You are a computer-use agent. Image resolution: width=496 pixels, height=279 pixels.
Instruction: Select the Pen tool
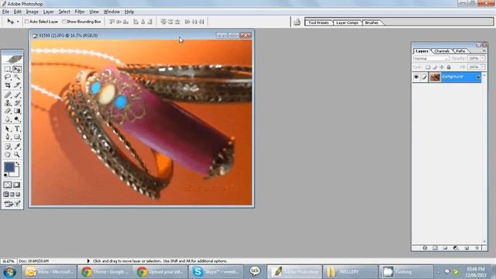[8, 137]
